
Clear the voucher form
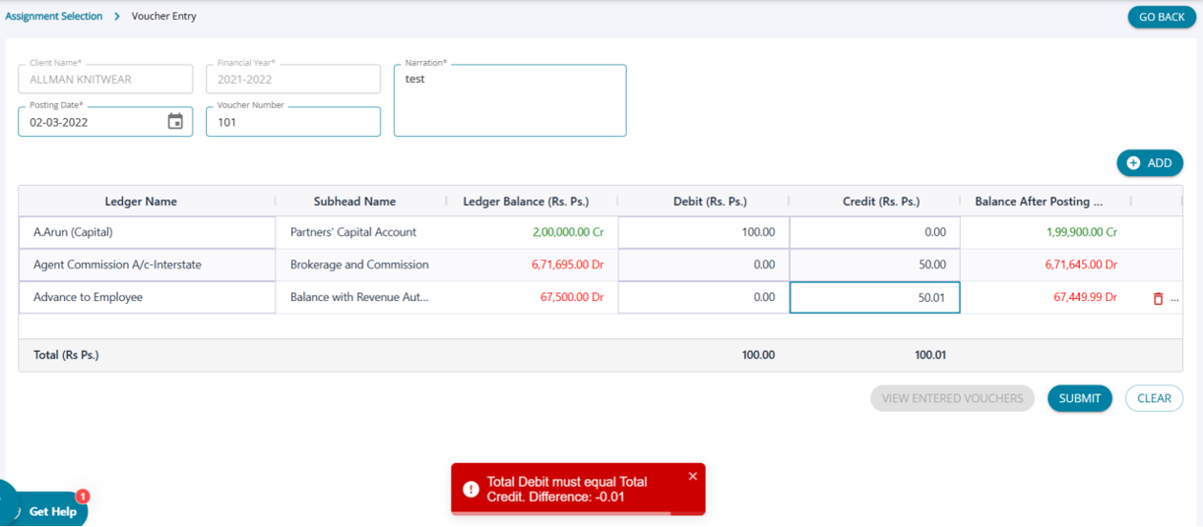pyautogui.click(x=1154, y=398)
